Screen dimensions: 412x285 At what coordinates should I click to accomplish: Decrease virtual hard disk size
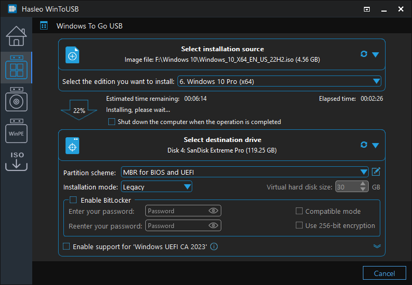(x=363, y=189)
